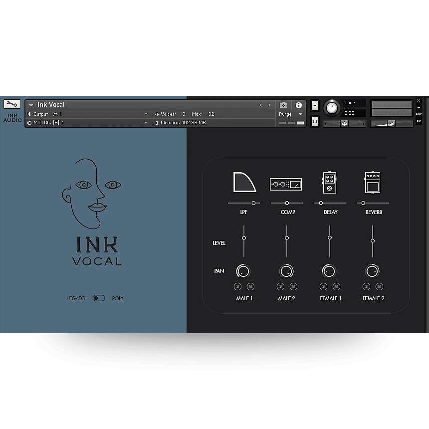Click the REVERB amount slider

pyautogui.click(x=372, y=203)
